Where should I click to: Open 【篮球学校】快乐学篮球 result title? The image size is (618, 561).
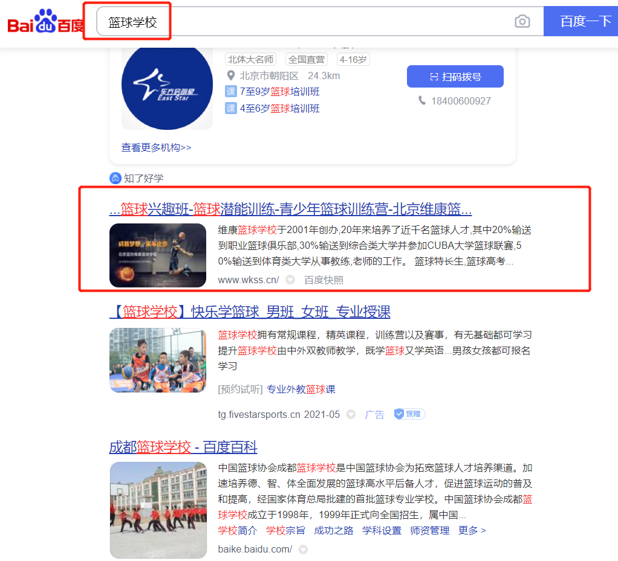coord(250,312)
